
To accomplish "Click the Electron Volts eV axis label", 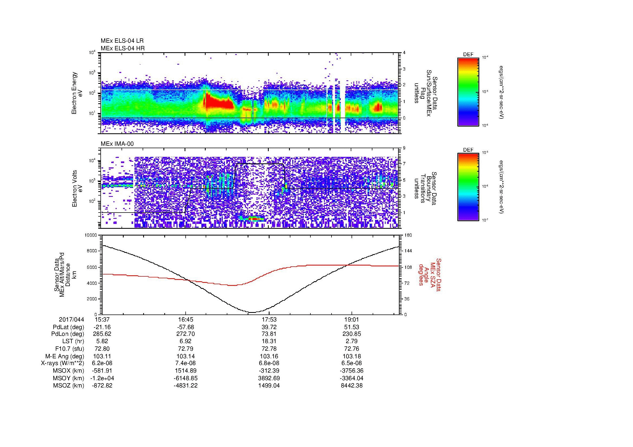I will 77,188.
